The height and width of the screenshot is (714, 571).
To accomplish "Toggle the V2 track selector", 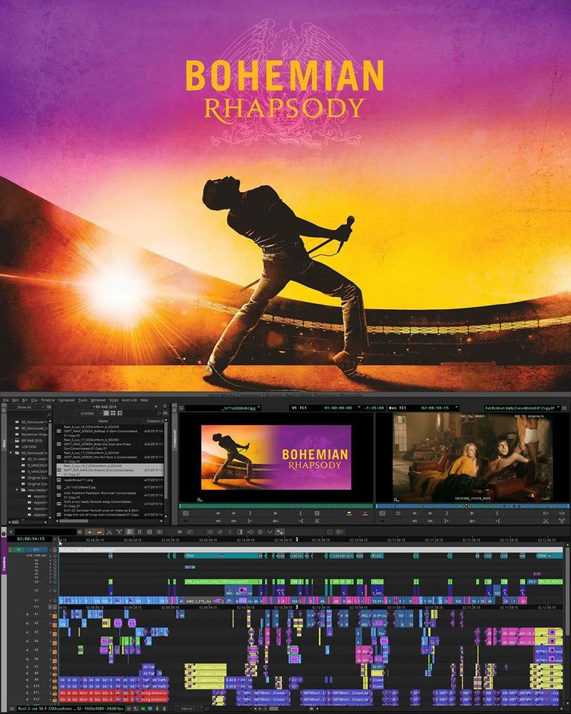I will coord(36,590).
